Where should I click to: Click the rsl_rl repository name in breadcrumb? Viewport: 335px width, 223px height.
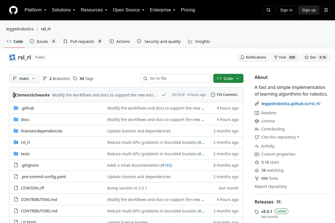pos(46,29)
